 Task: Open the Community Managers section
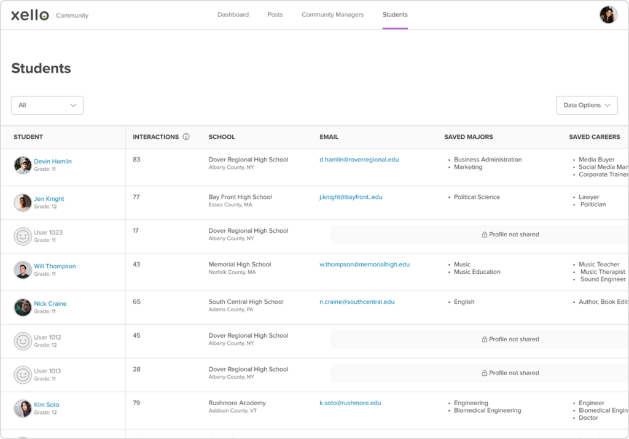click(332, 14)
